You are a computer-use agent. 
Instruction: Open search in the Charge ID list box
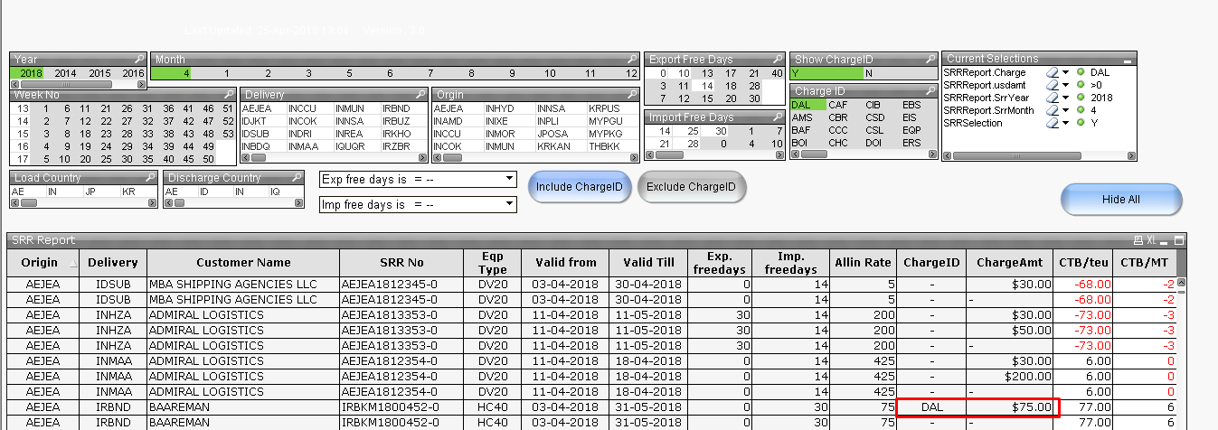pyautogui.click(x=931, y=91)
